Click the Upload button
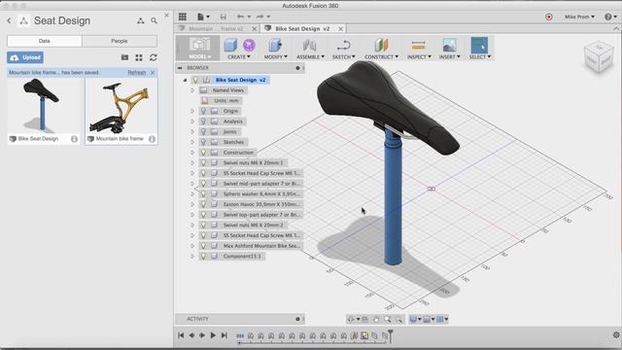This screenshot has width=622, height=350. [25, 57]
